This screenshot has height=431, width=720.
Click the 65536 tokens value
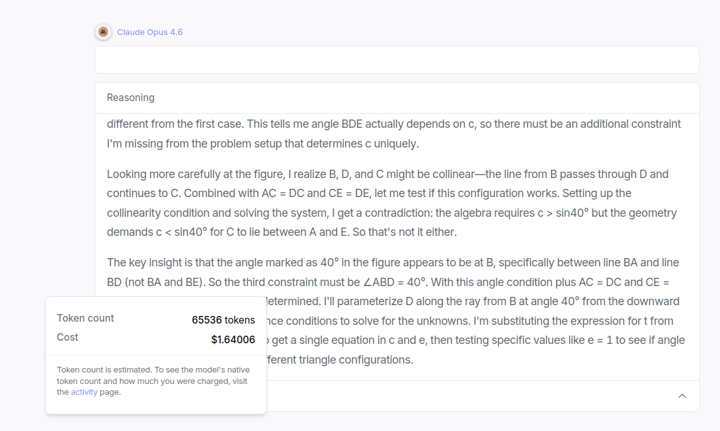click(x=223, y=320)
